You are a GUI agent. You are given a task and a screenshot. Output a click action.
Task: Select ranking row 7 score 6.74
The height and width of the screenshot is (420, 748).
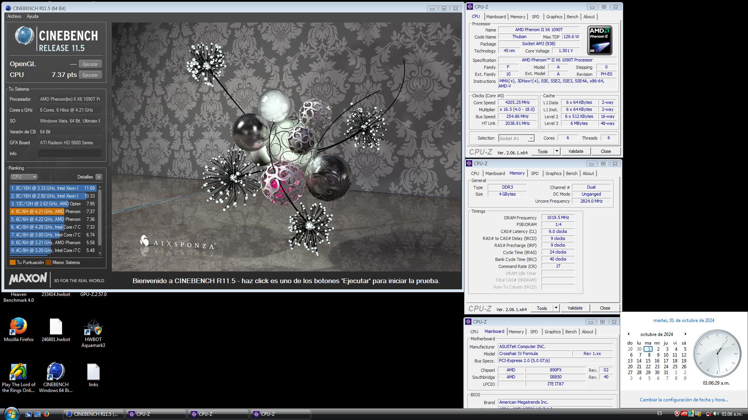tap(53, 235)
